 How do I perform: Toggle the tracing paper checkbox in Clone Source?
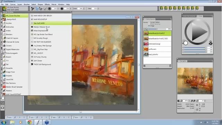144,29
